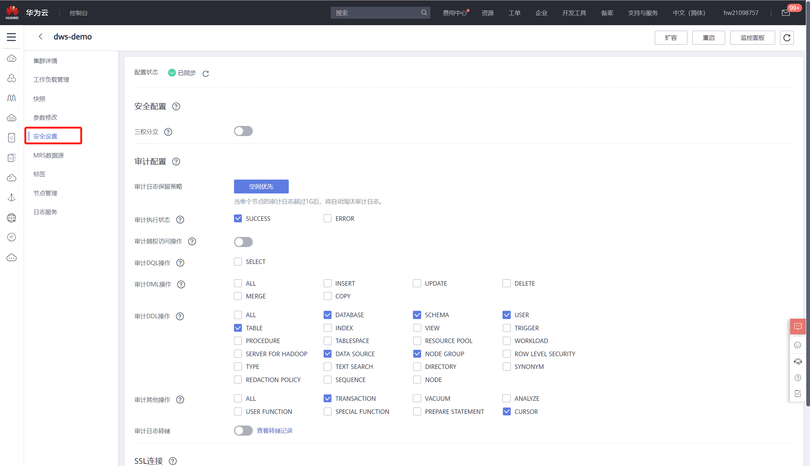Open the hamburger navigation menu

pos(11,37)
